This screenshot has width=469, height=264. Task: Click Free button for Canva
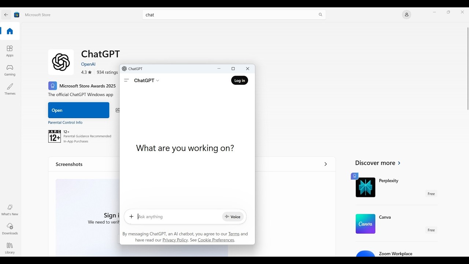click(431, 230)
